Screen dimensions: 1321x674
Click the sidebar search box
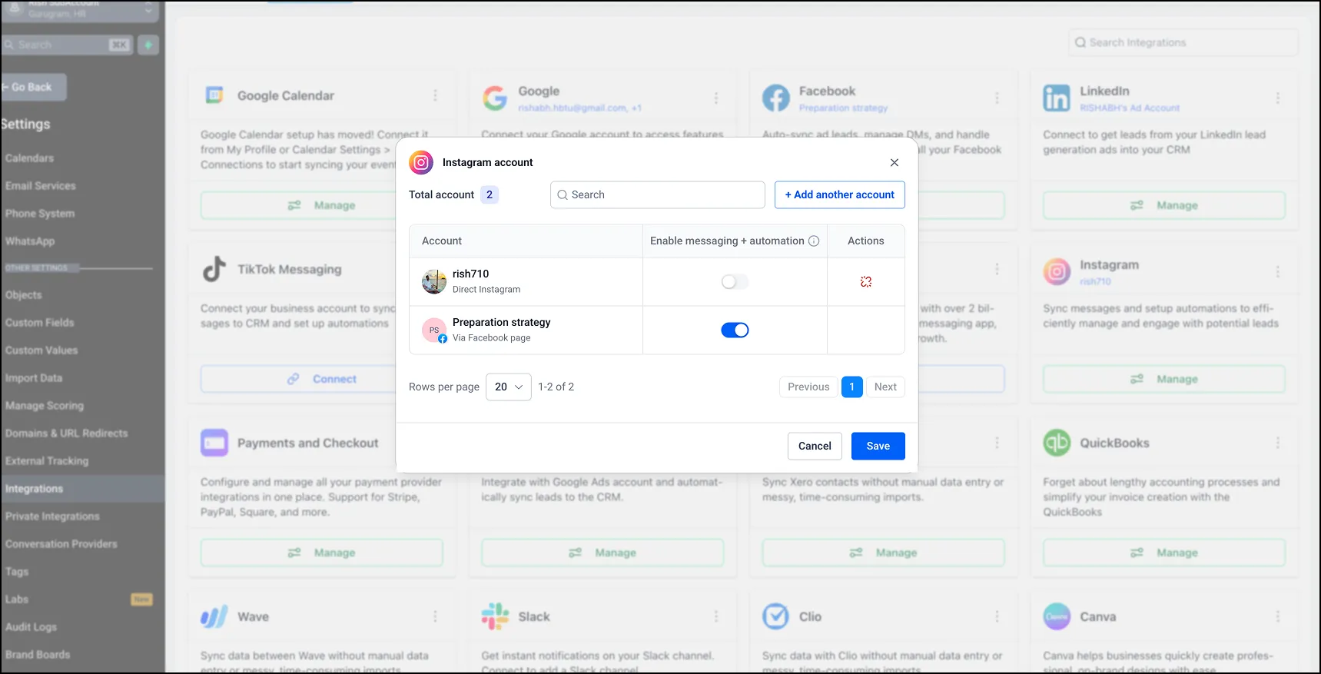tap(66, 45)
